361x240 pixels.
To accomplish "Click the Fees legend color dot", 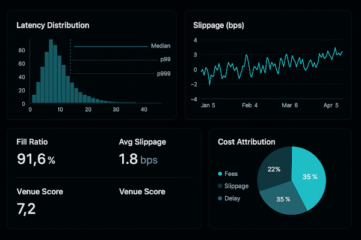I will 220,174.
